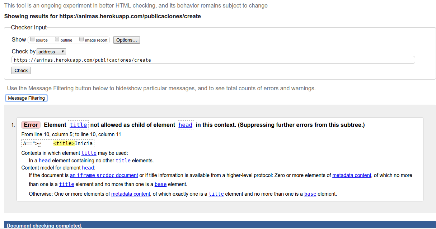Enable the source checkbox
The height and width of the screenshot is (229, 436).
(32, 39)
